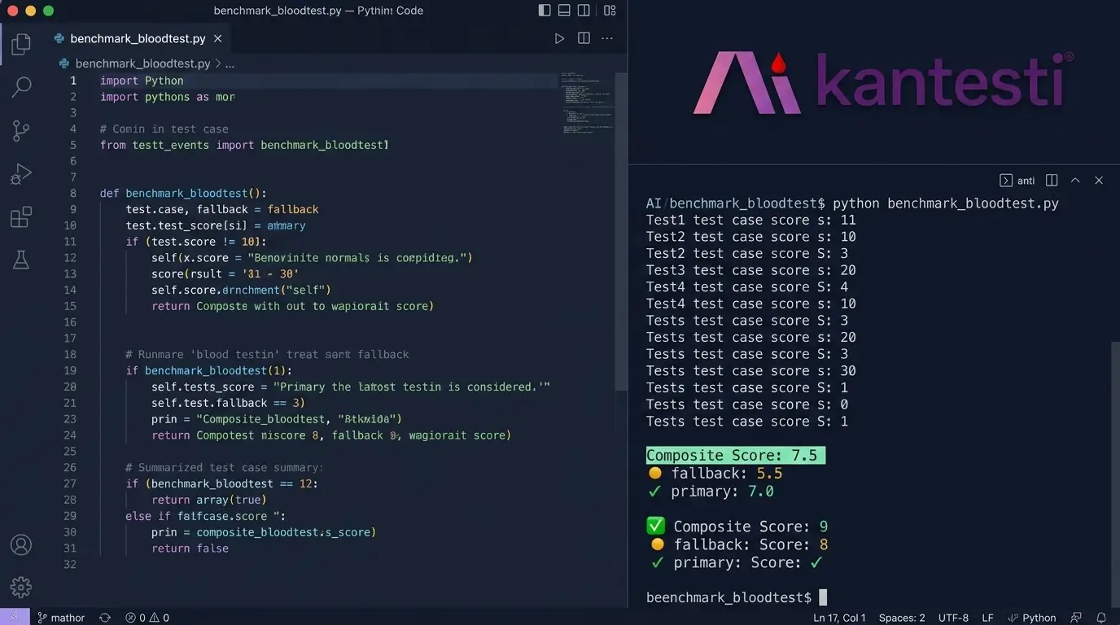
Task: Toggle secondary side bar layout icon
Action: (x=584, y=11)
